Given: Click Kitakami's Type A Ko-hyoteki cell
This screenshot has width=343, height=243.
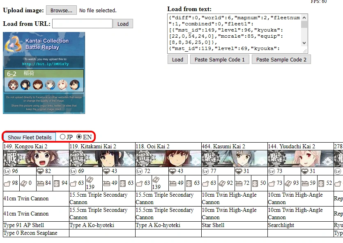Looking at the screenshot, I should [102, 225].
